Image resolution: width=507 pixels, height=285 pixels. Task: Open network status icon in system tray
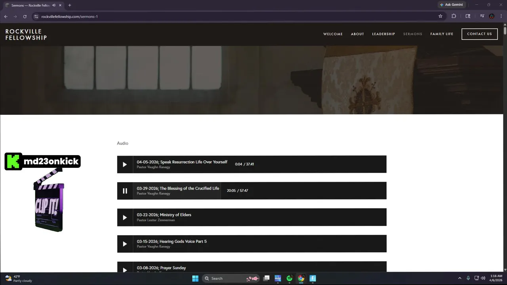[477, 278]
